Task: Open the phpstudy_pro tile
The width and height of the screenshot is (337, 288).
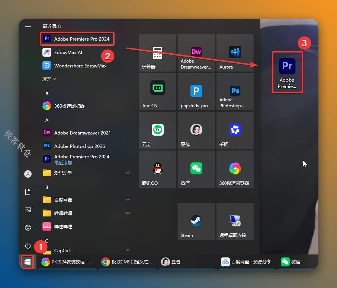Action: point(196,92)
